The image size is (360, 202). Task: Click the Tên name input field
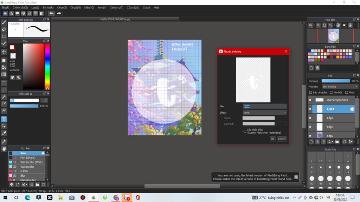coord(265,106)
